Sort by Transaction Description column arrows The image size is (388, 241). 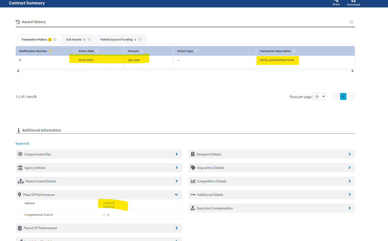click(294, 51)
